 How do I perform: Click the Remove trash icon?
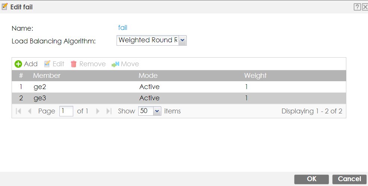[74, 64]
